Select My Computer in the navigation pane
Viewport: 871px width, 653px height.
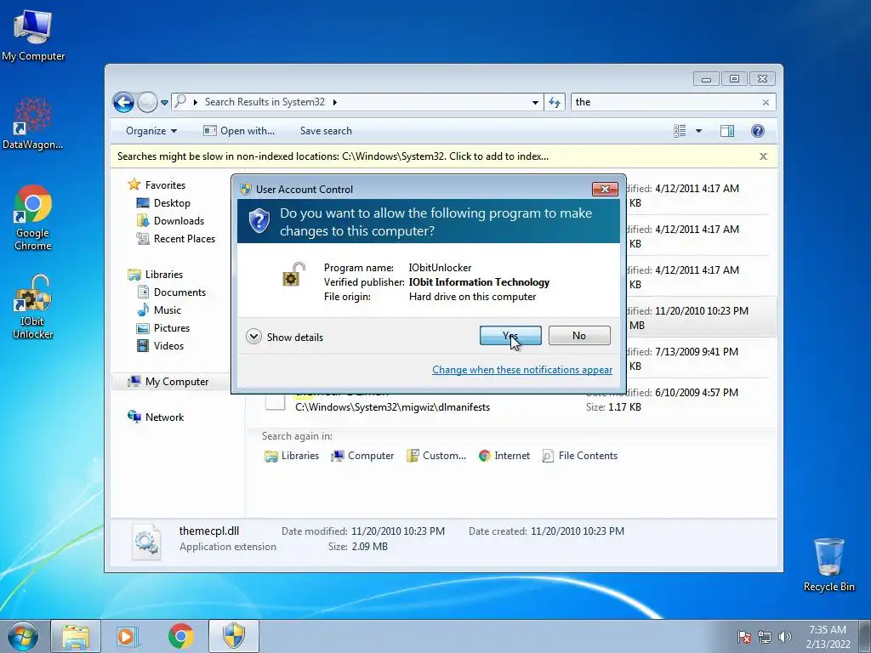(x=168, y=382)
